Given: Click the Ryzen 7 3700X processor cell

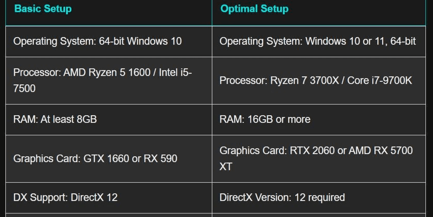Looking at the screenshot, I should [x=319, y=80].
